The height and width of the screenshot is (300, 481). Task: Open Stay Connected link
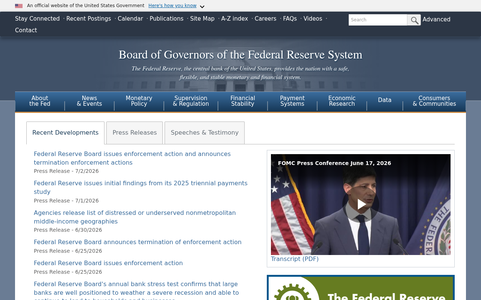37,19
